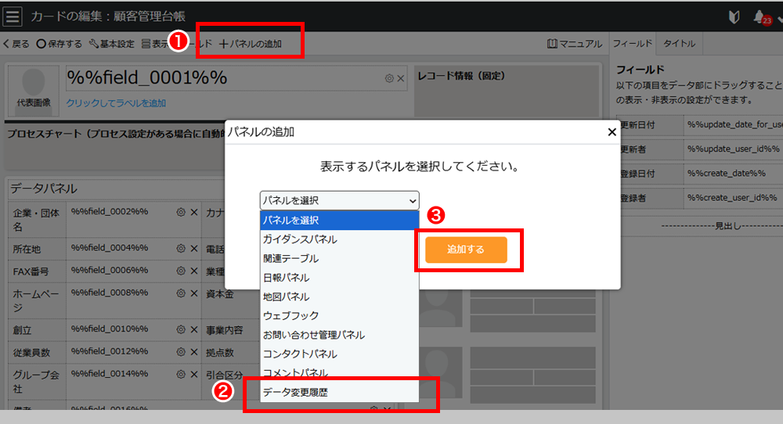Image resolution: width=783 pixels, height=424 pixels.
Task: Click 従業員数 label cell
Action: coord(37,353)
